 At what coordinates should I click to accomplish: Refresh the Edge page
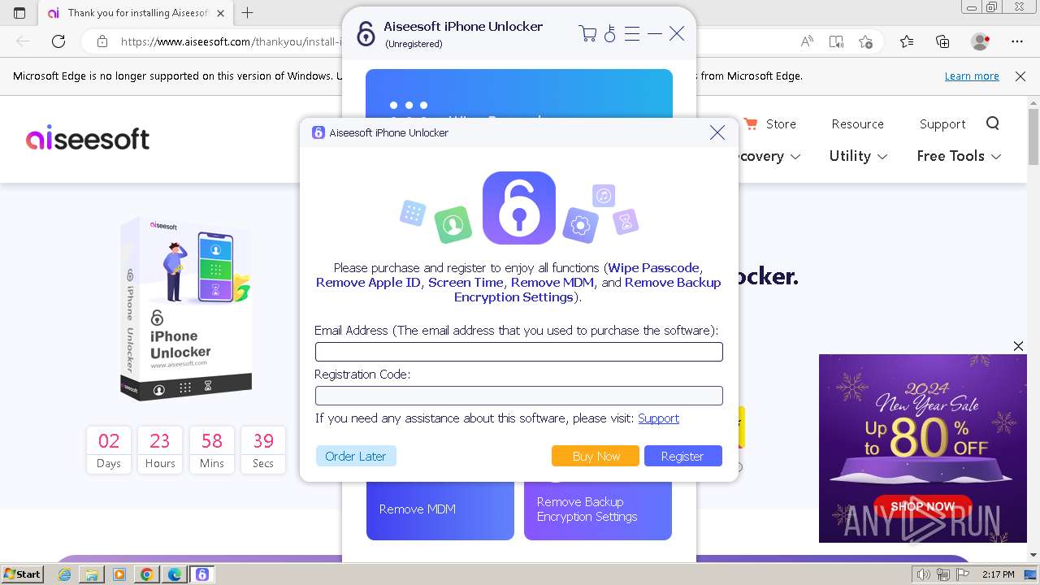point(58,41)
